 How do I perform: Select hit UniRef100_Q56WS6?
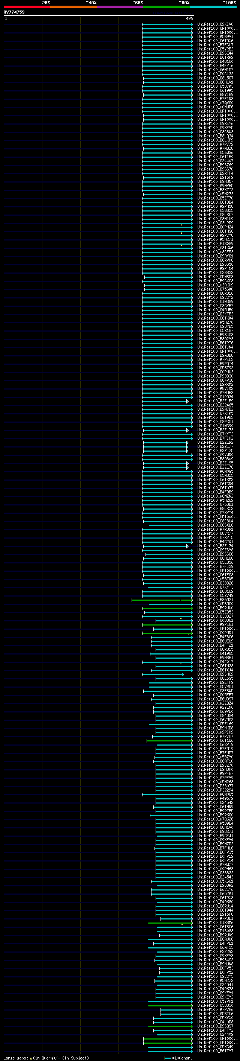[x=215, y=152]
